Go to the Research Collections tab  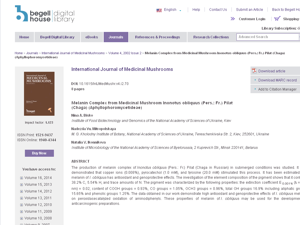pyautogui.click(x=211, y=37)
